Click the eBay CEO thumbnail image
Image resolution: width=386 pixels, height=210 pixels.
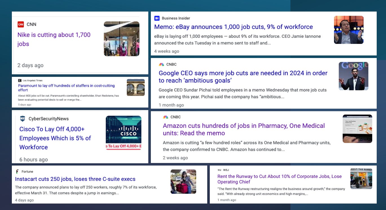point(349,30)
